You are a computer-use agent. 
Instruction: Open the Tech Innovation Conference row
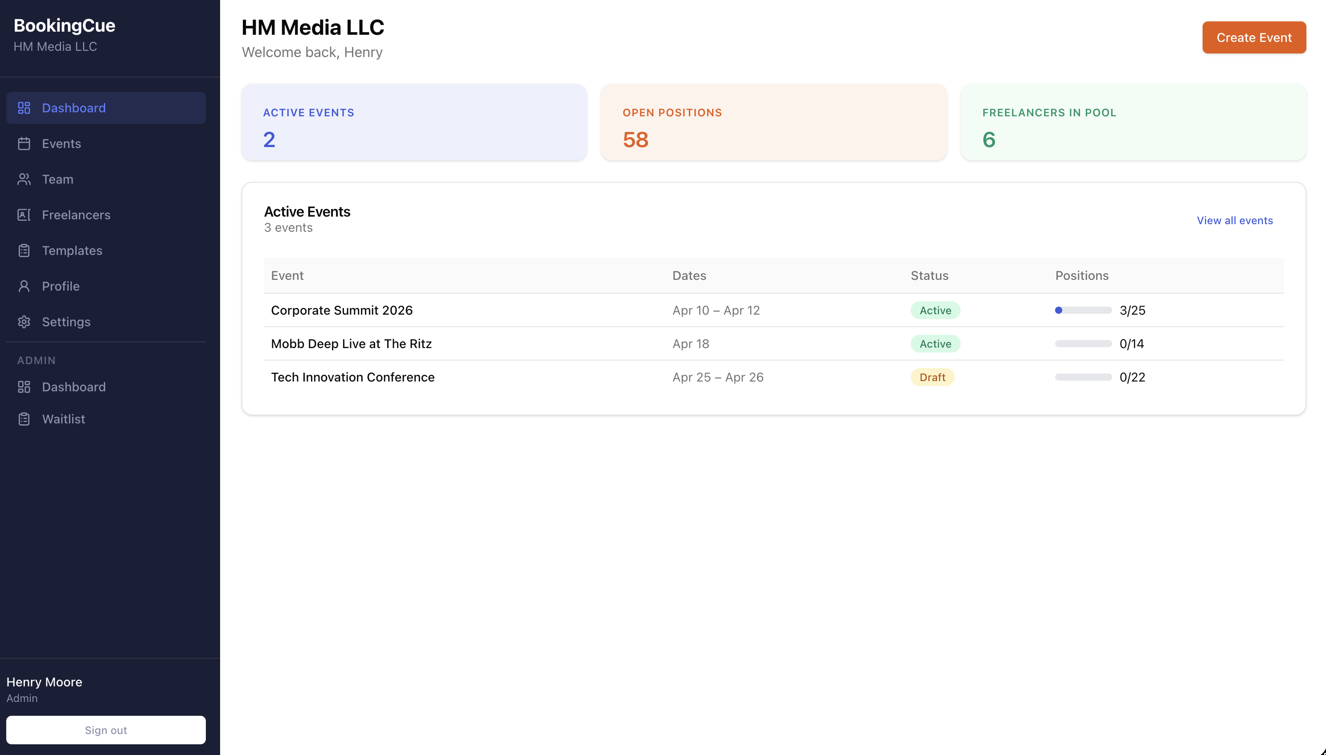coord(352,377)
